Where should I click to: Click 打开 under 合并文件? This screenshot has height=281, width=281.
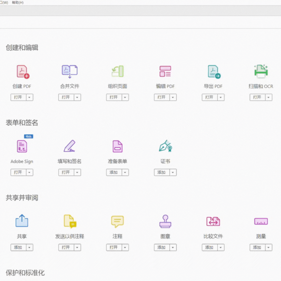tap(67, 97)
